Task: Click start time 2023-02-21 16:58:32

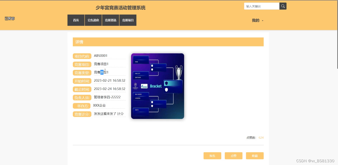Action: pos(109,81)
